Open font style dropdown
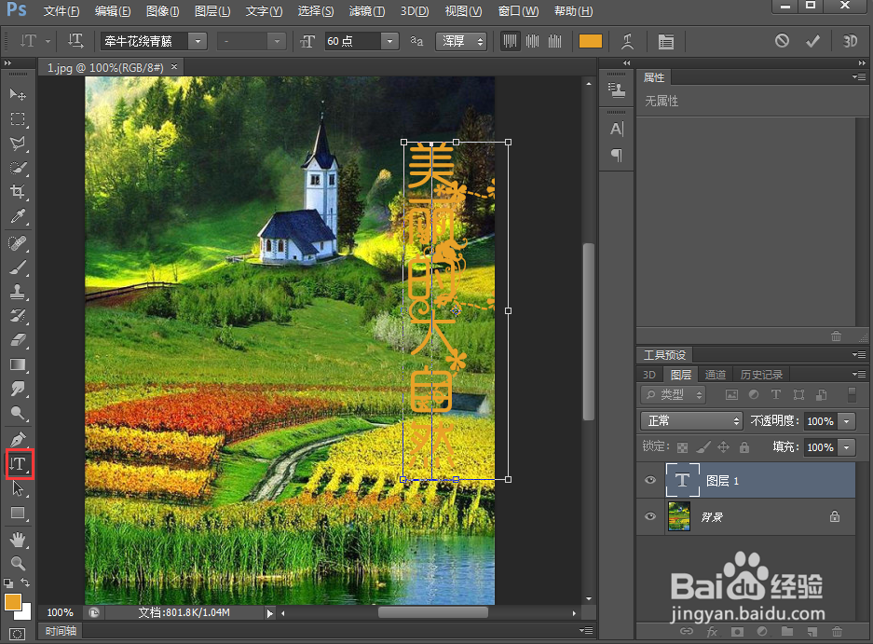 276,41
